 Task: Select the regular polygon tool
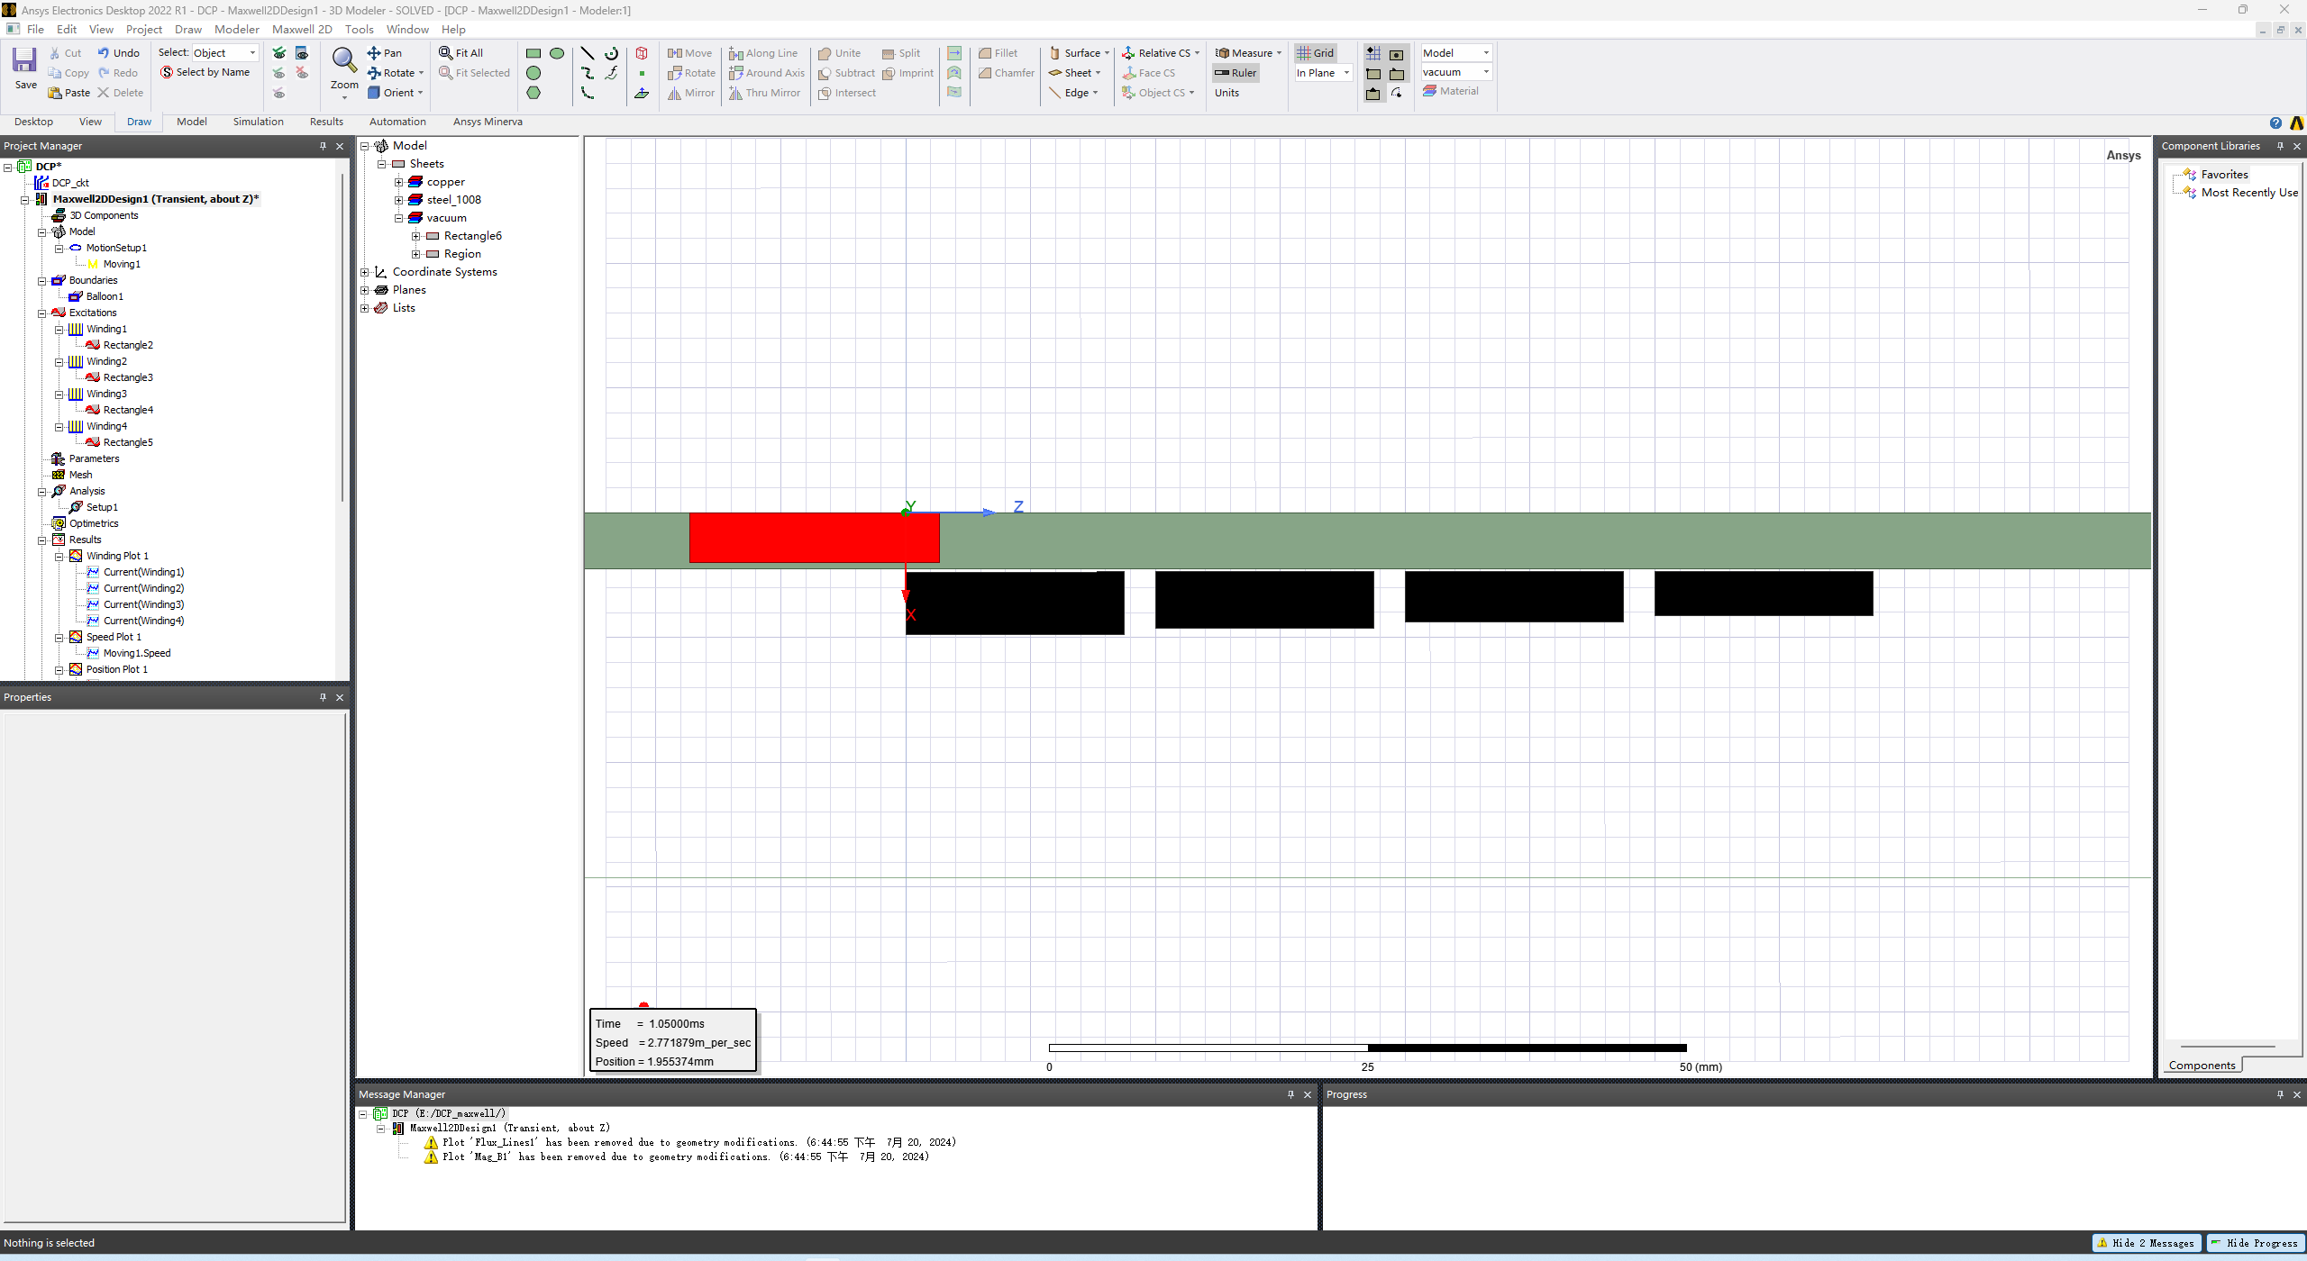pyautogui.click(x=533, y=93)
